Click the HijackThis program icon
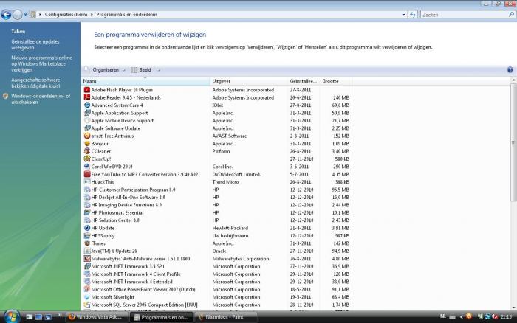Image resolution: width=517 pixels, height=323 pixels. pos(86,182)
